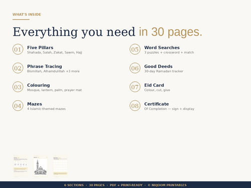This screenshot has width=251, height=188.
Task: Select the 'Certificate' heading
Action: 157,104
